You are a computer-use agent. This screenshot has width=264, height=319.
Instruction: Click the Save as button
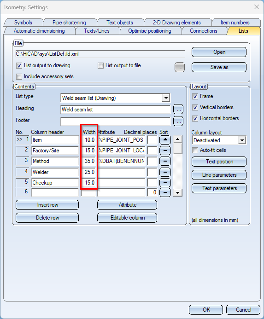click(219, 67)
